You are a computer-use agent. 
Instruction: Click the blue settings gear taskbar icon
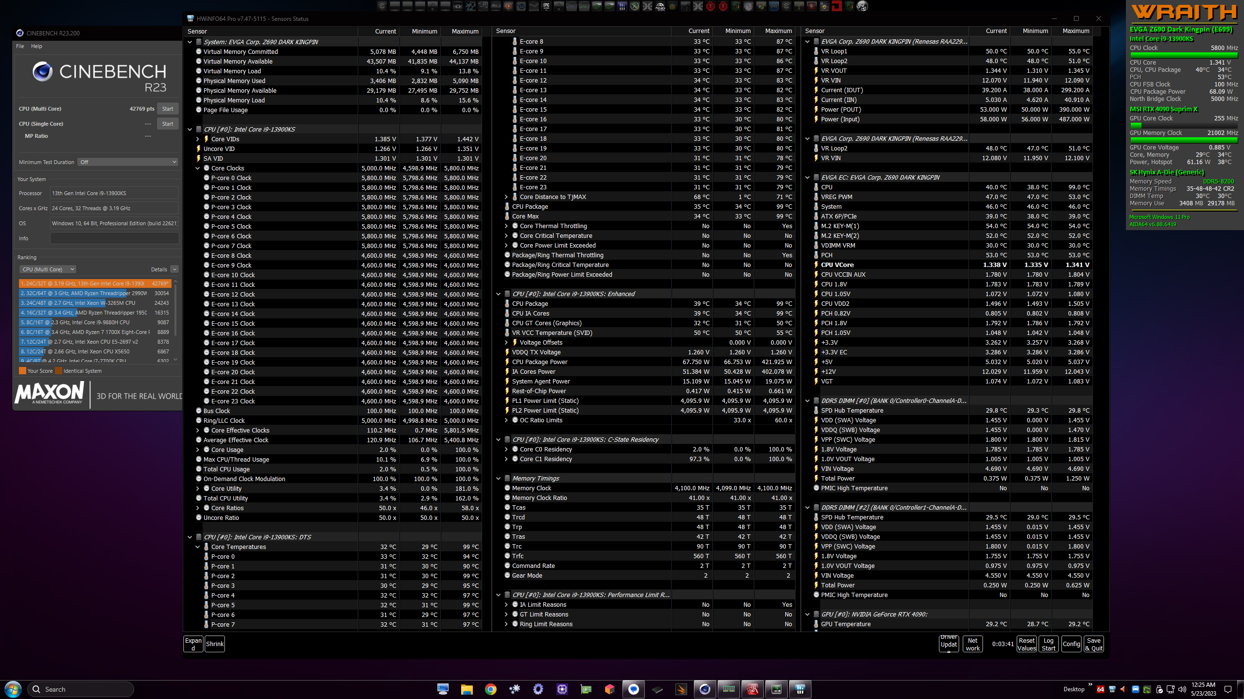click(538, 689)
